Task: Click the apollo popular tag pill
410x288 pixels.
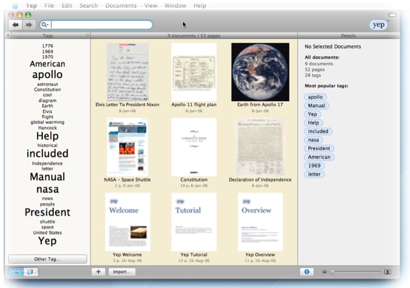Action: 316,97
